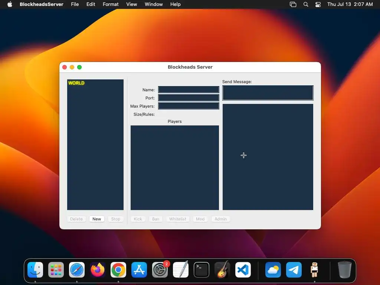This screenshot has height=285, width=380.
Task: Open Control Center in menu bar
Action: [x=318, y=4]
